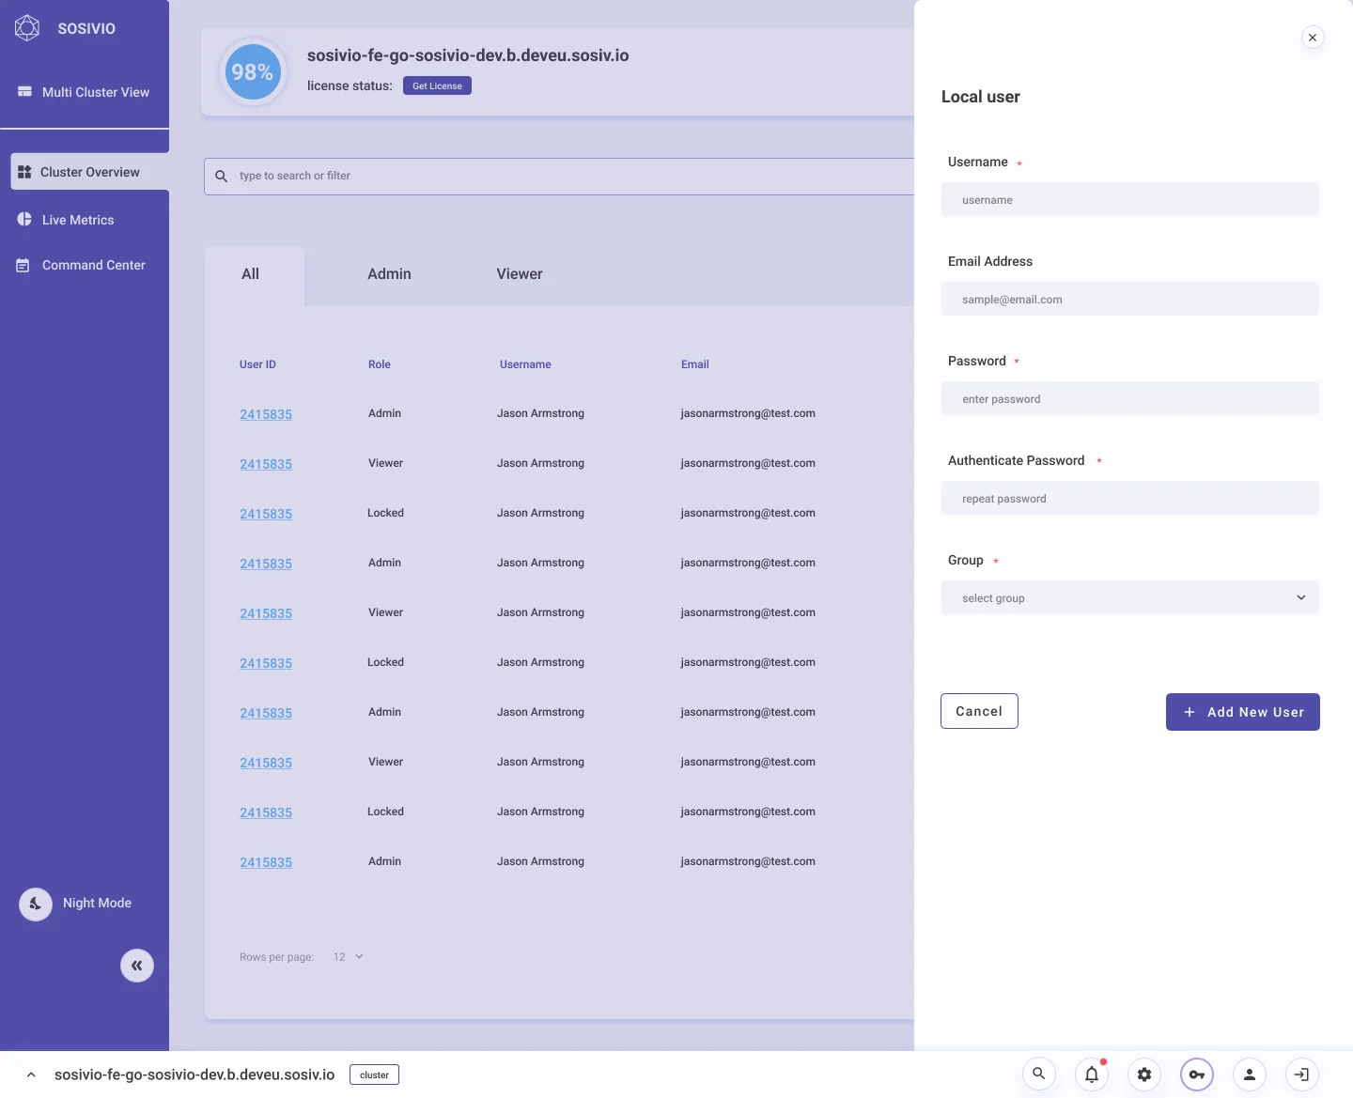This screenshot has height=1098, width=1353.
Task: Click the User ID column header
Action: 257,364
